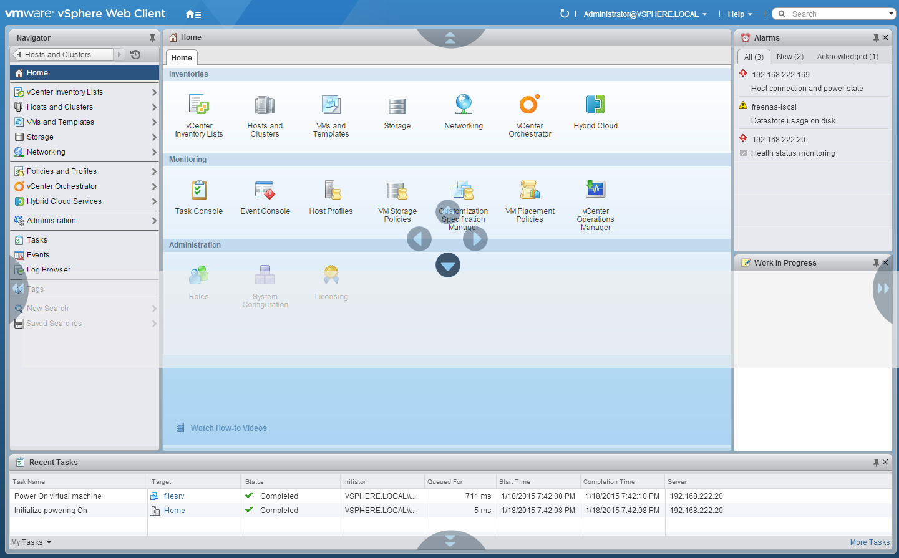Pin the Recent Tasks panel
Viewport: 899px width, 558px height.
[x=876, y=463]
